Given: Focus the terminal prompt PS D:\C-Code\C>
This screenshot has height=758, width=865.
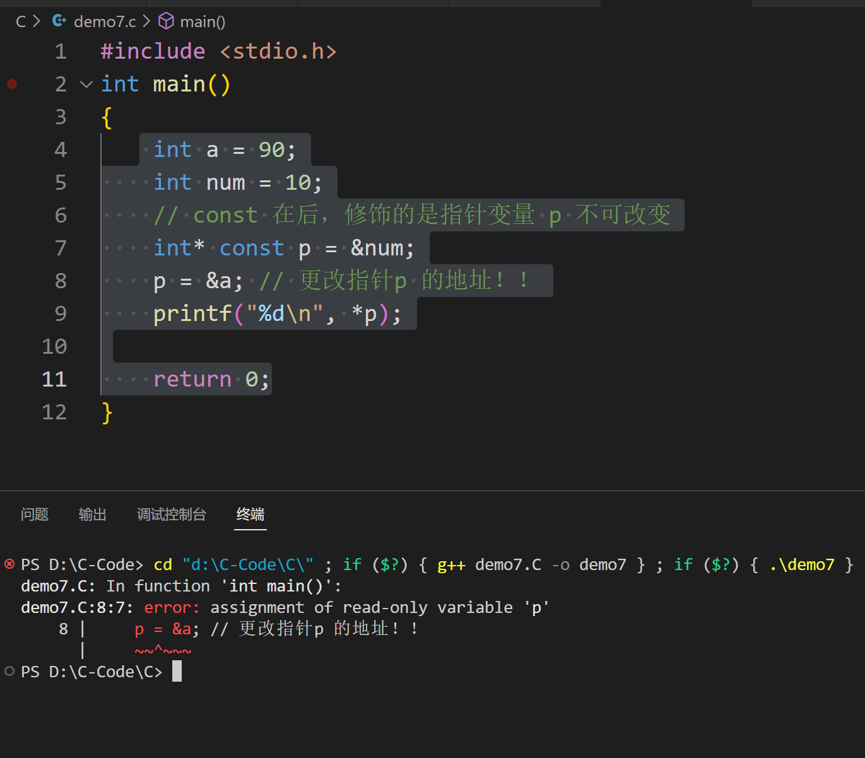Looking at the screenshot, I should [x=91, y=672].
